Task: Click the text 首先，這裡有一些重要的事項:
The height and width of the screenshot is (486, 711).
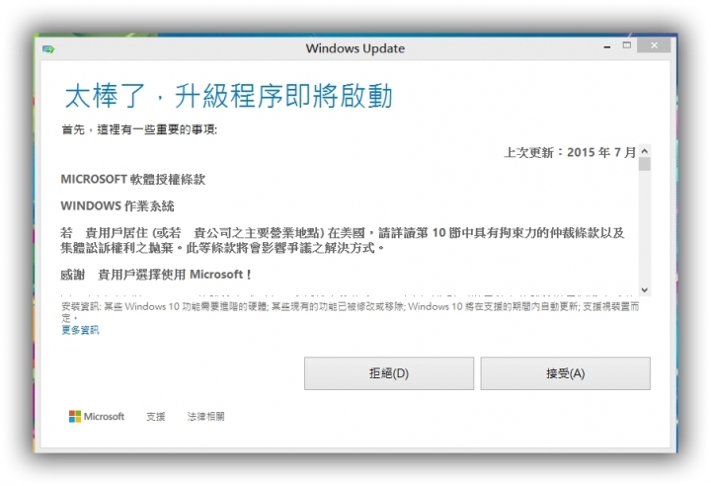Action: pos(139,129)
